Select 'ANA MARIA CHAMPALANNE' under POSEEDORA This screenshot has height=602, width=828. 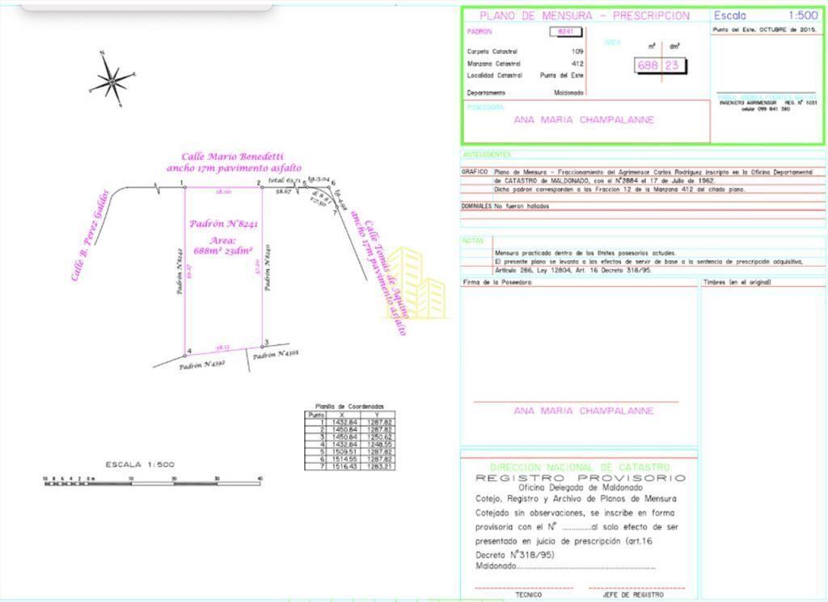pos(584,120)
